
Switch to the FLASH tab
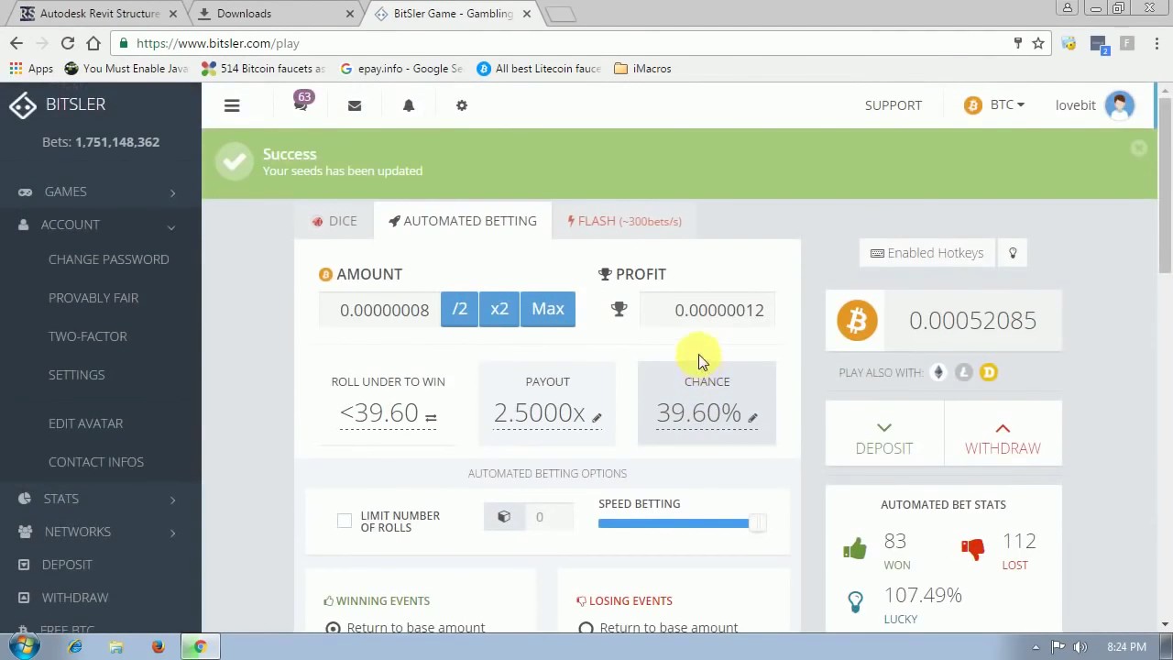[x=624, y=221]
